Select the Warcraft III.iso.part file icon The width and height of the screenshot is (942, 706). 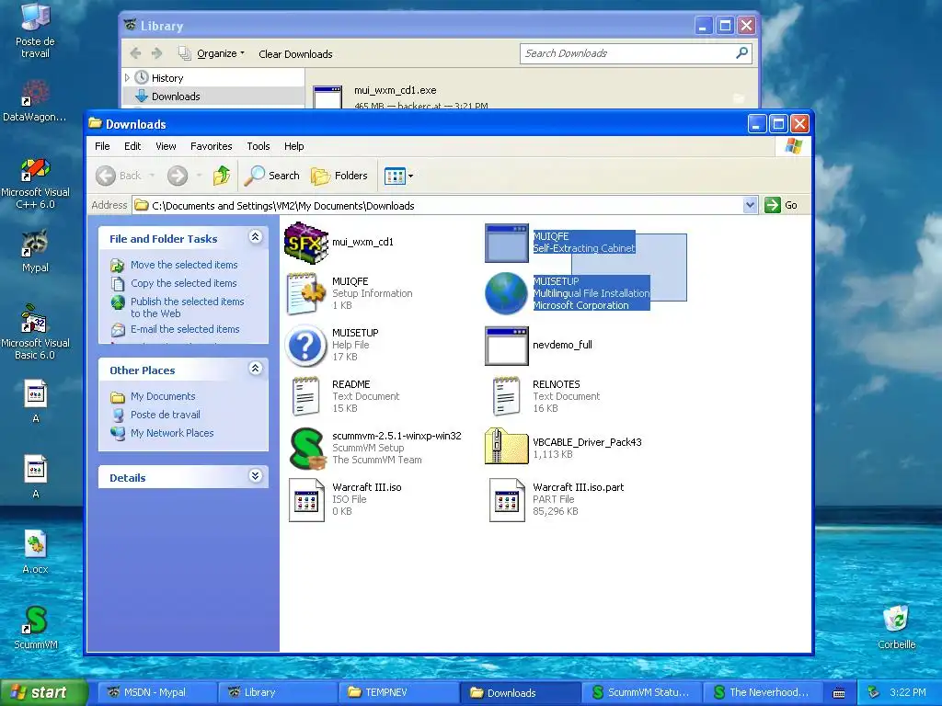click(x=507, y=499)
